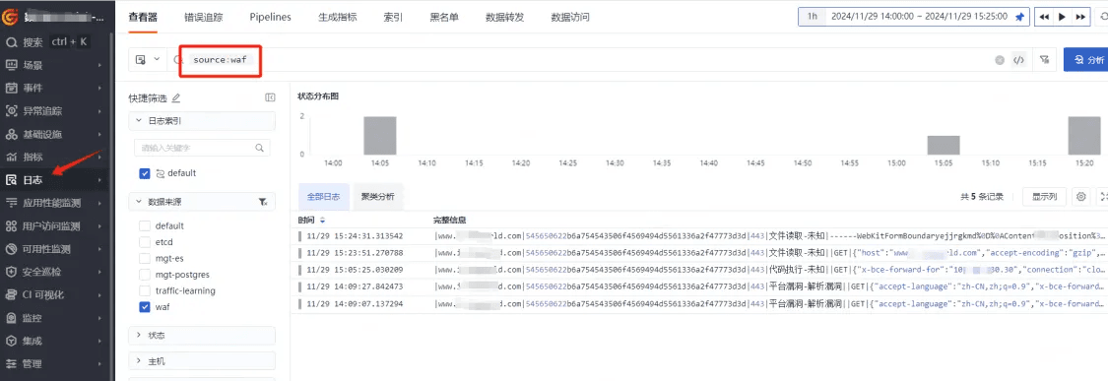Switch to the 错误追踪 tab

[x=204, y=17]
